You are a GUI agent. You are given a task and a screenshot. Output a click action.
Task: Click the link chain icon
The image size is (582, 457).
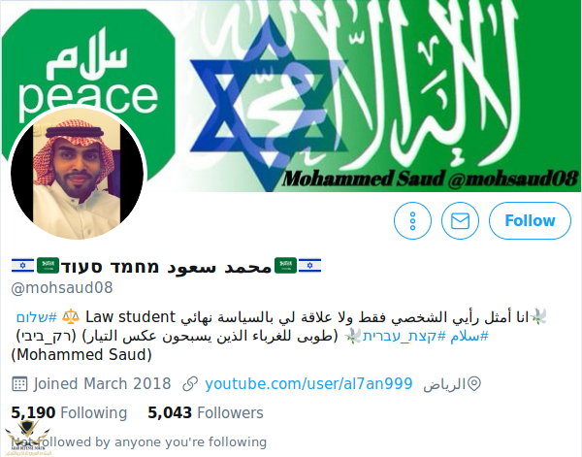pyautogui.click(x=190, y=384)
